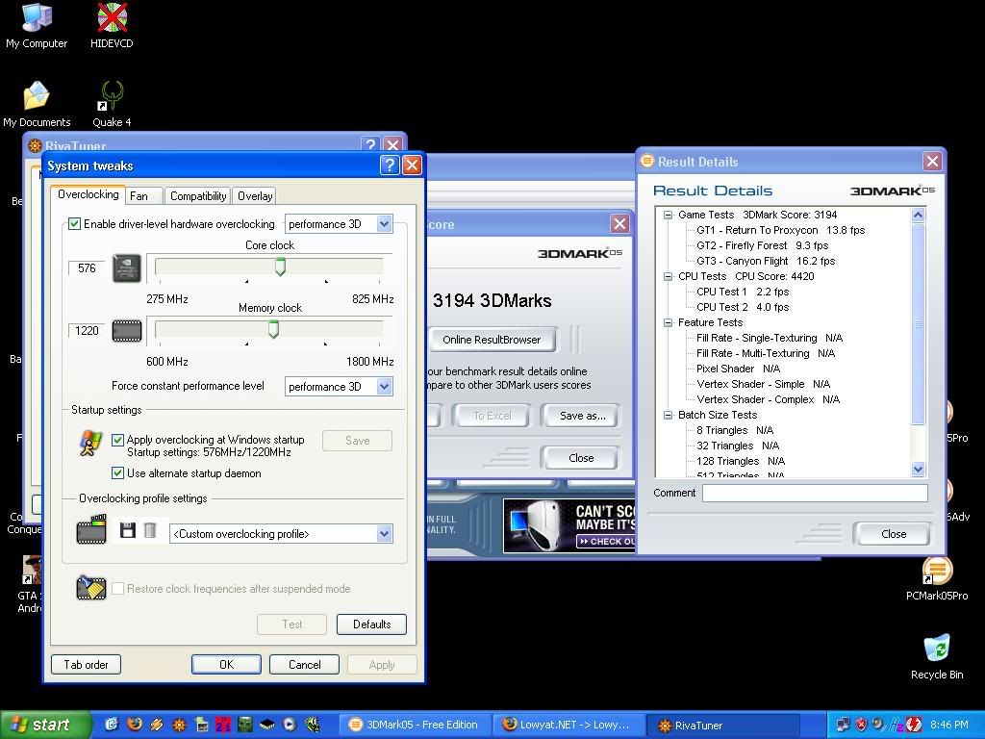
Task: Click the Core clock slider handle
Action: pos(280,267)
